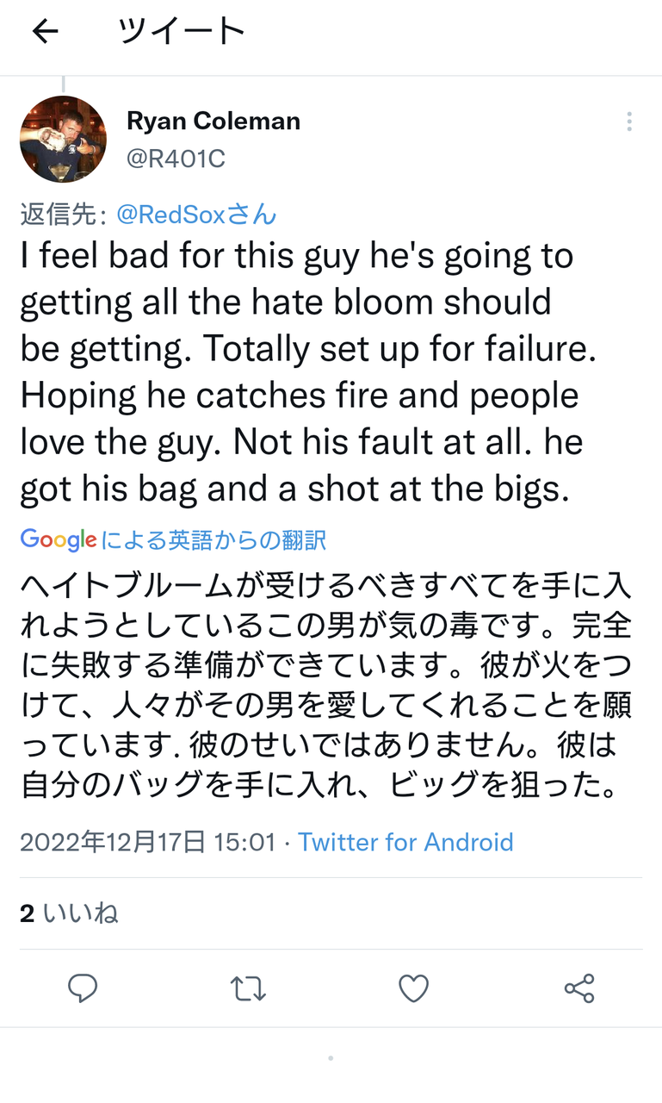
Task: Tap the ツイート header title
Action: [182, 32]
